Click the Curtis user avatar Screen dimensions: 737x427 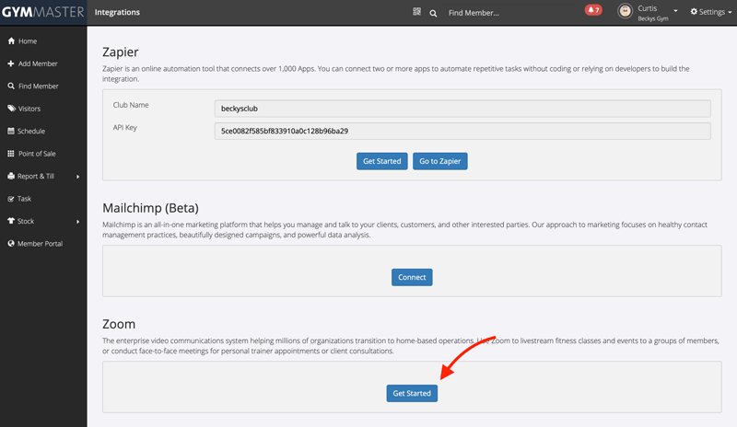click(626, 12)
